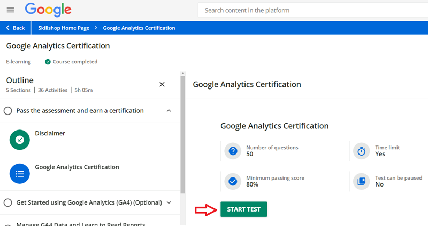Click the Number of questions icon
Image resolution: width=428 pixels, height=227 pixels.
(x=233, y=151)
